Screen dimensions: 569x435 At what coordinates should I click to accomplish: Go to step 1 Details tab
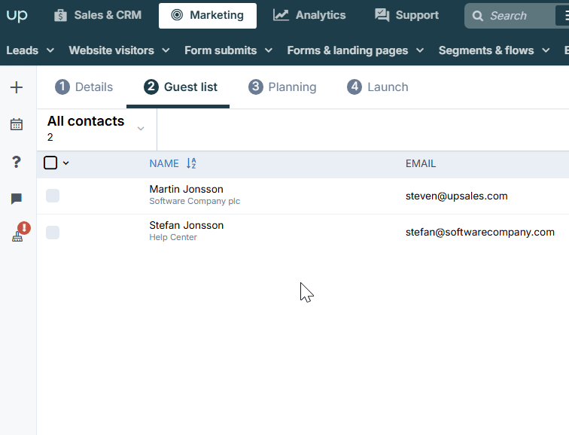[x=84, y=87]
